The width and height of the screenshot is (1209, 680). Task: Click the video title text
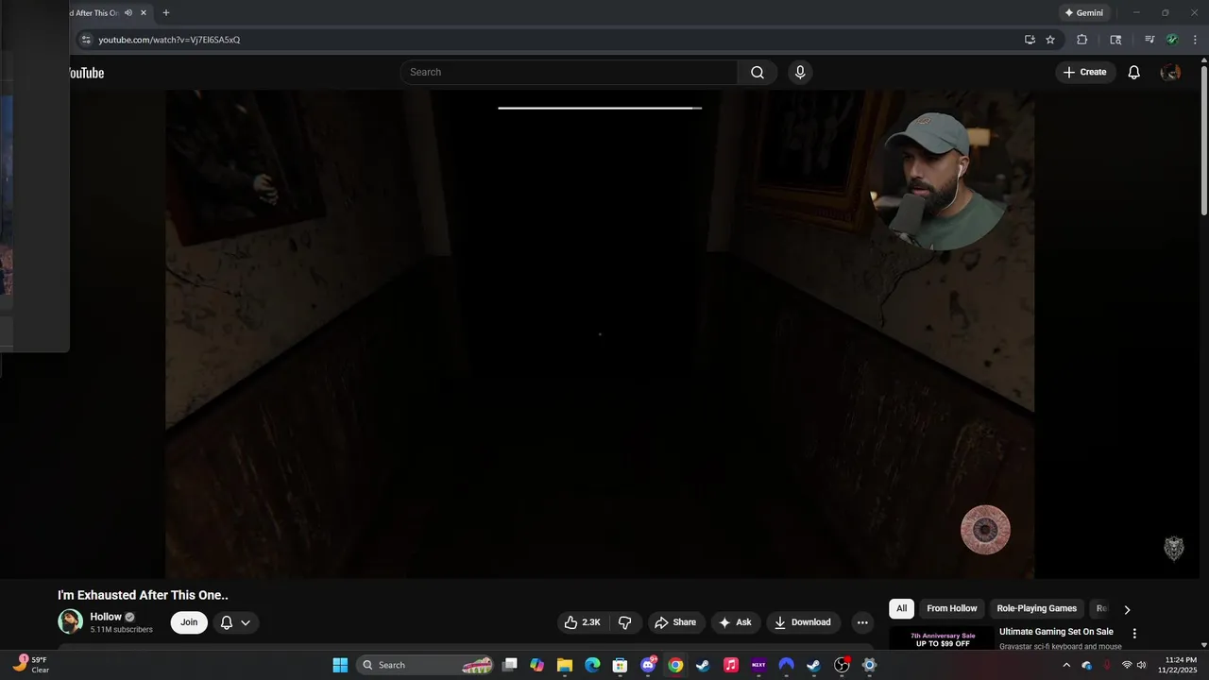[x=143, y=595]
